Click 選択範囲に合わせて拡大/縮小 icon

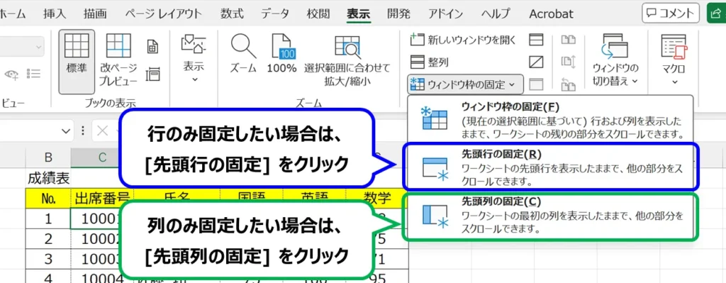click(347, 60)
